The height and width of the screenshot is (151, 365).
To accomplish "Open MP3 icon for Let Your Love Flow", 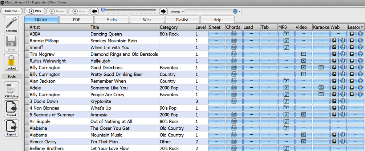I will (286, 148).
